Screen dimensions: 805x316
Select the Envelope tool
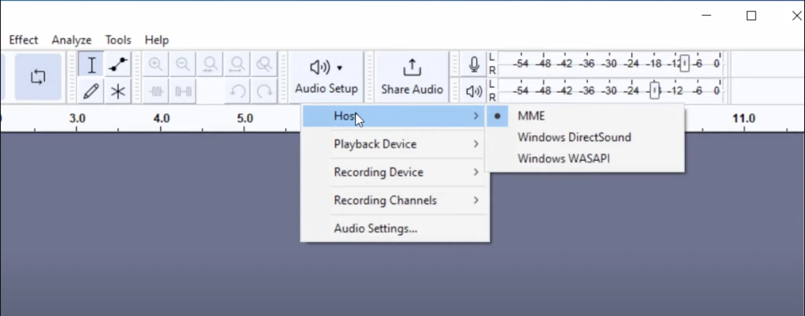click(x=118, y=64)
